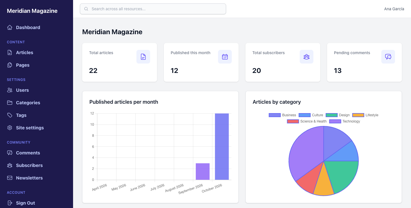Click the Pages icon in sidebar
411x208 pixels.
[x=10, y=65]
